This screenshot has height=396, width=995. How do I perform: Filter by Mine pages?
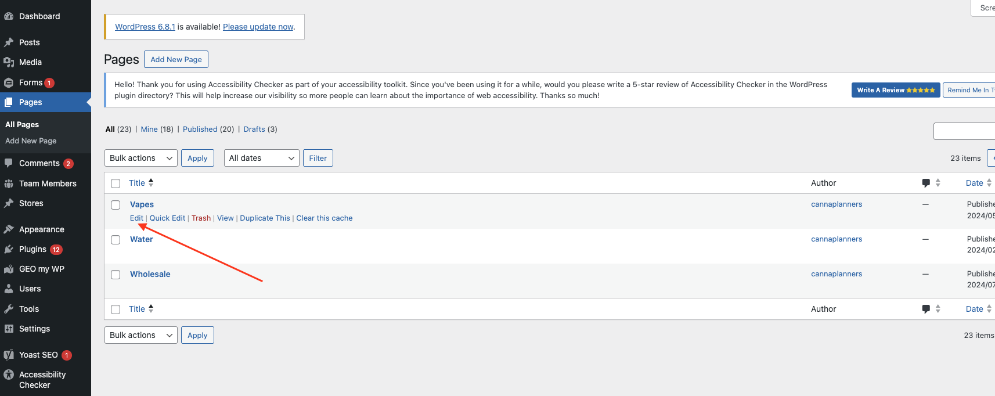tap(149, 129)
